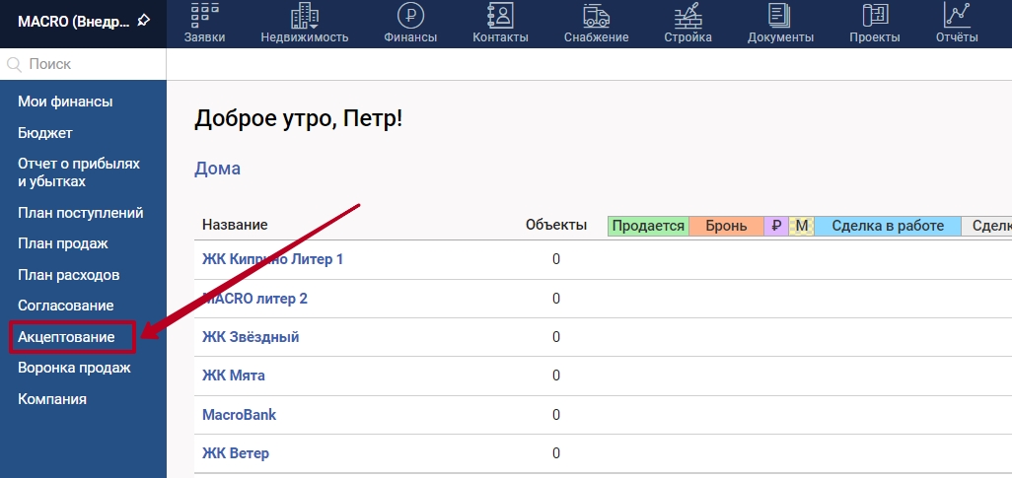The height and width of the screenshot is (478, 1012).
Task: Click the Стройка construction icon
Action: 687,16
